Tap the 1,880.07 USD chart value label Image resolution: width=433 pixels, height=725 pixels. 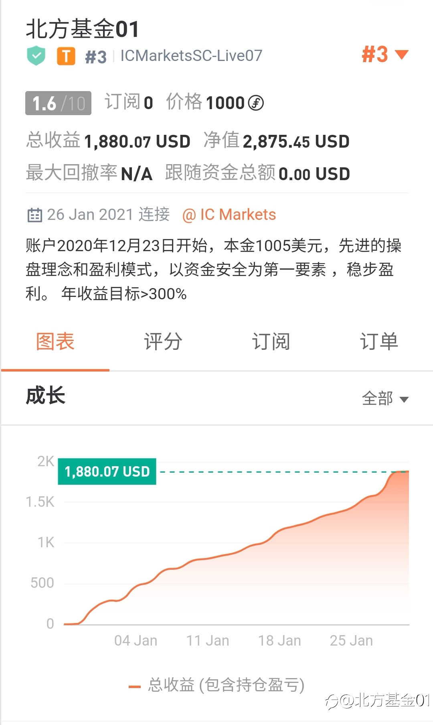pyautogui.click(x=107, y=471)
